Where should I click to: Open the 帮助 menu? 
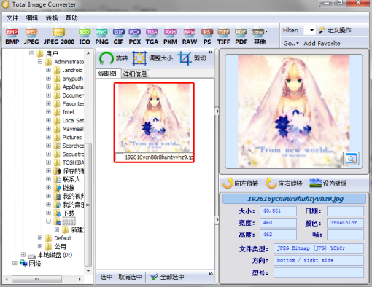[x=71, y=17]
